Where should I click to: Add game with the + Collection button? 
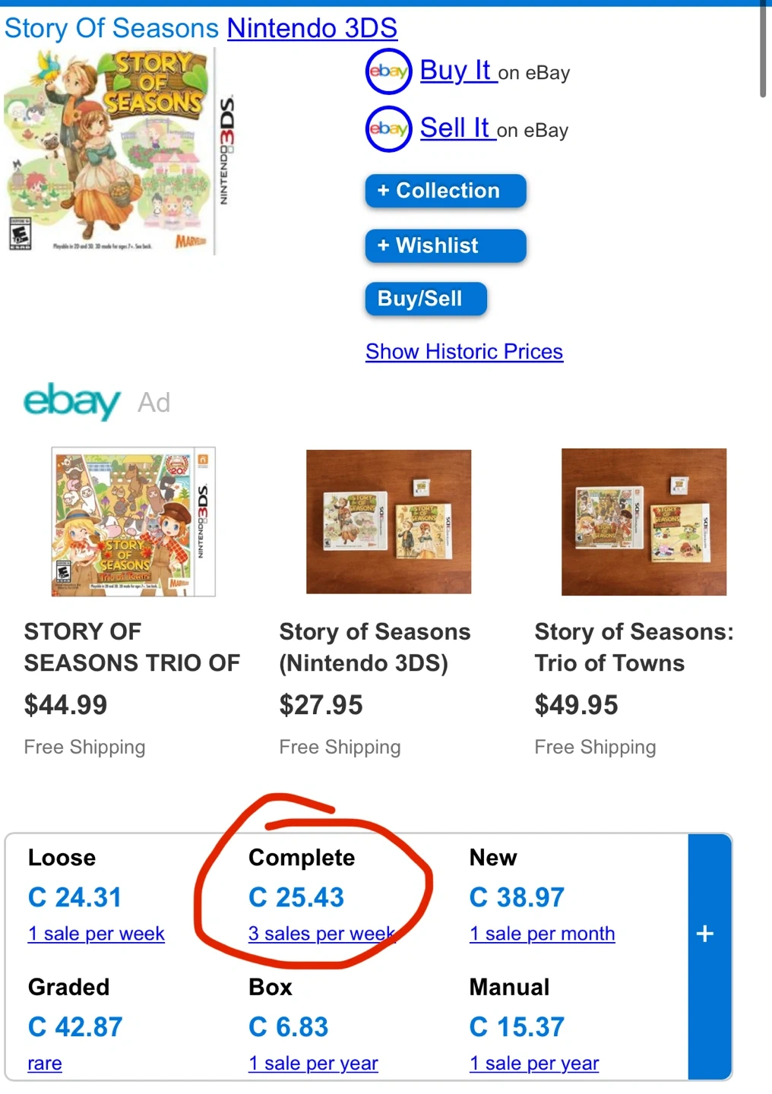click(445, 191)
